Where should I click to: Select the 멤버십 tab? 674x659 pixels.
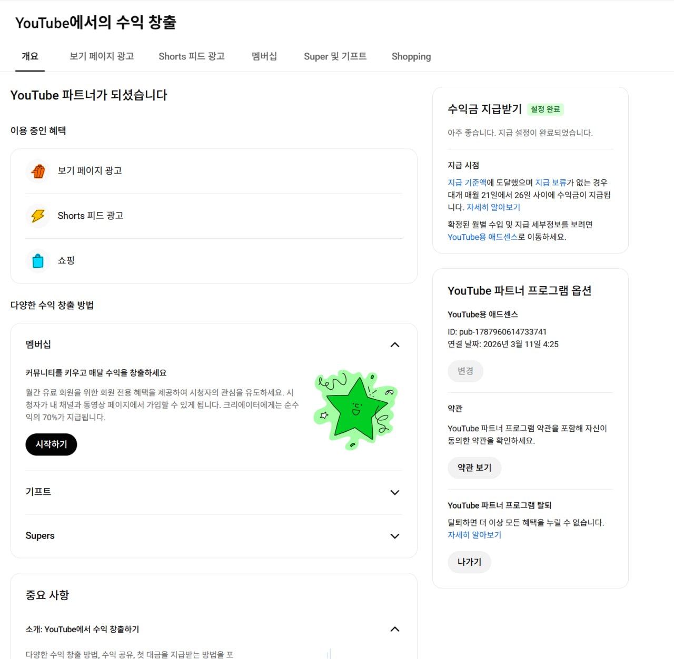tap(264, 56)
